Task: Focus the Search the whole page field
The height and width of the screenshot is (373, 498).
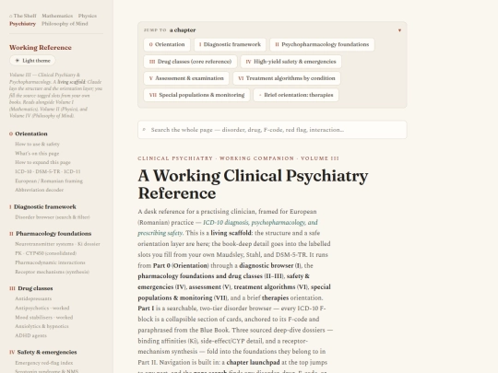Action: click(x=272, y=130)
